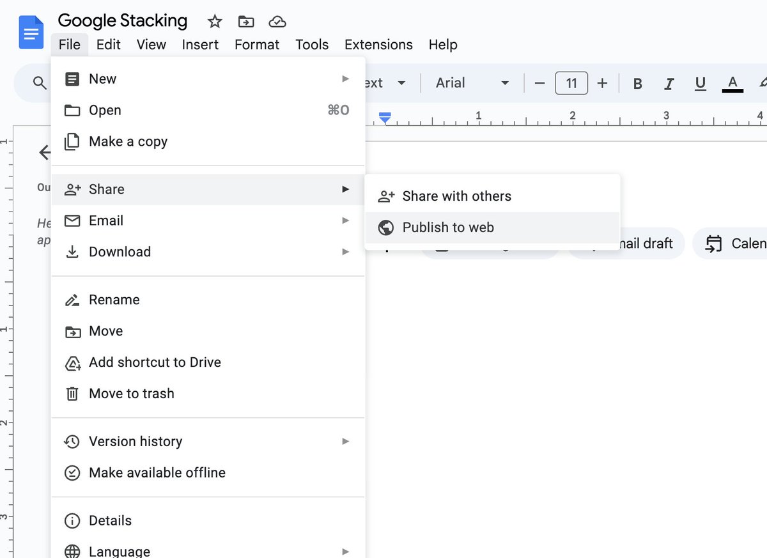767x558 pixels.
Task: Click the Move to trash bin icon
Action: [x=73, y=394]
